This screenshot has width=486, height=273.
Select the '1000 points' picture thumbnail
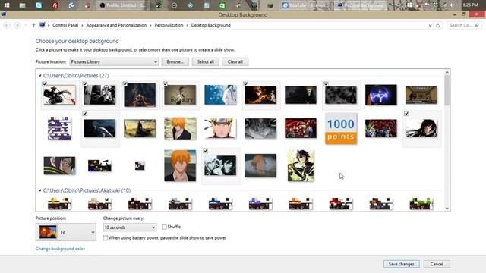[x=341, y=128]
